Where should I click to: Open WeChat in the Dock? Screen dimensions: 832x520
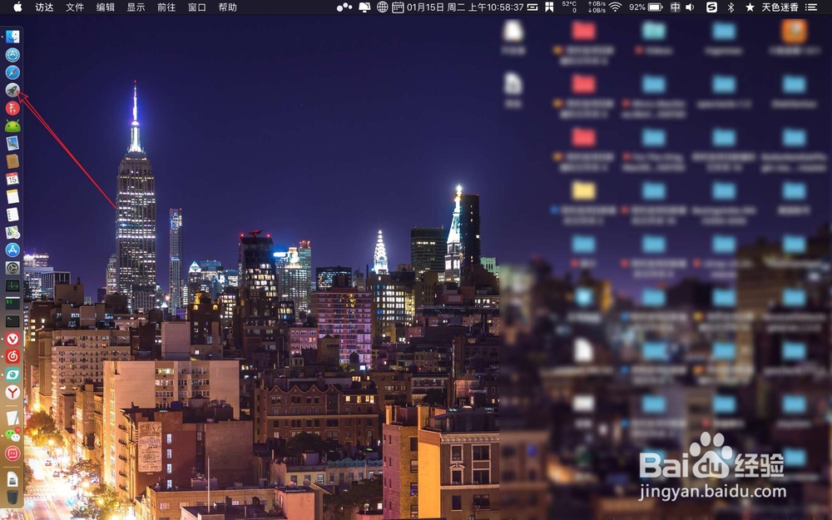coord(12,435)
